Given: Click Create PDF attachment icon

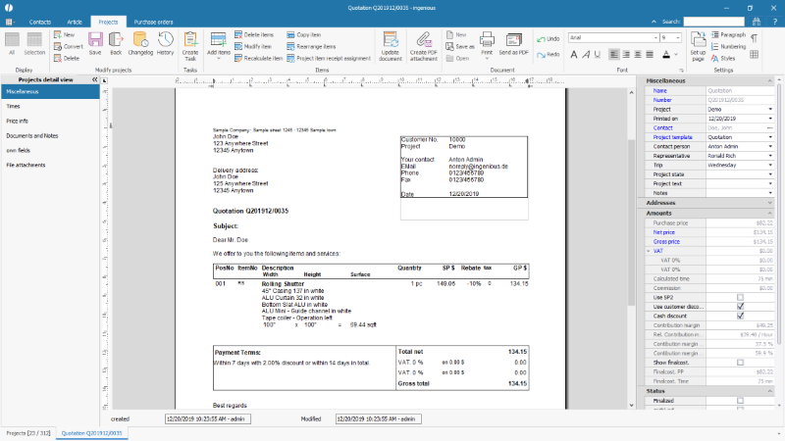Looking at the screenshot, I should click(x=424, y=41).
